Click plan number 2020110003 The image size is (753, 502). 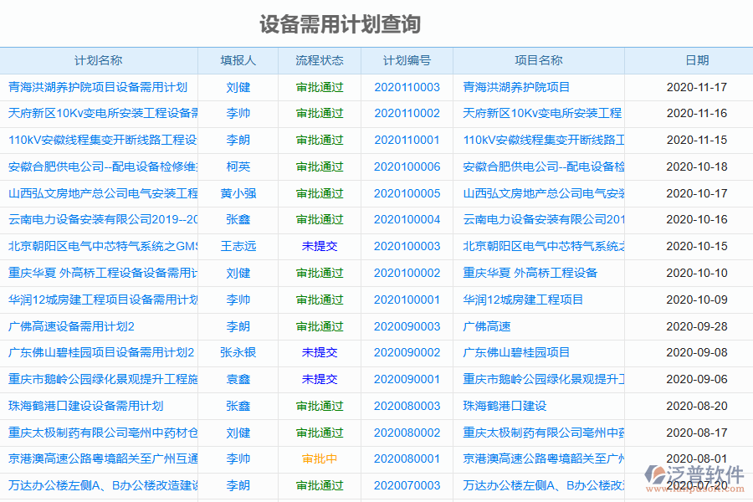(407, 87)
